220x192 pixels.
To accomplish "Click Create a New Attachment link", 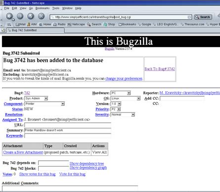I will click(23, 152).
